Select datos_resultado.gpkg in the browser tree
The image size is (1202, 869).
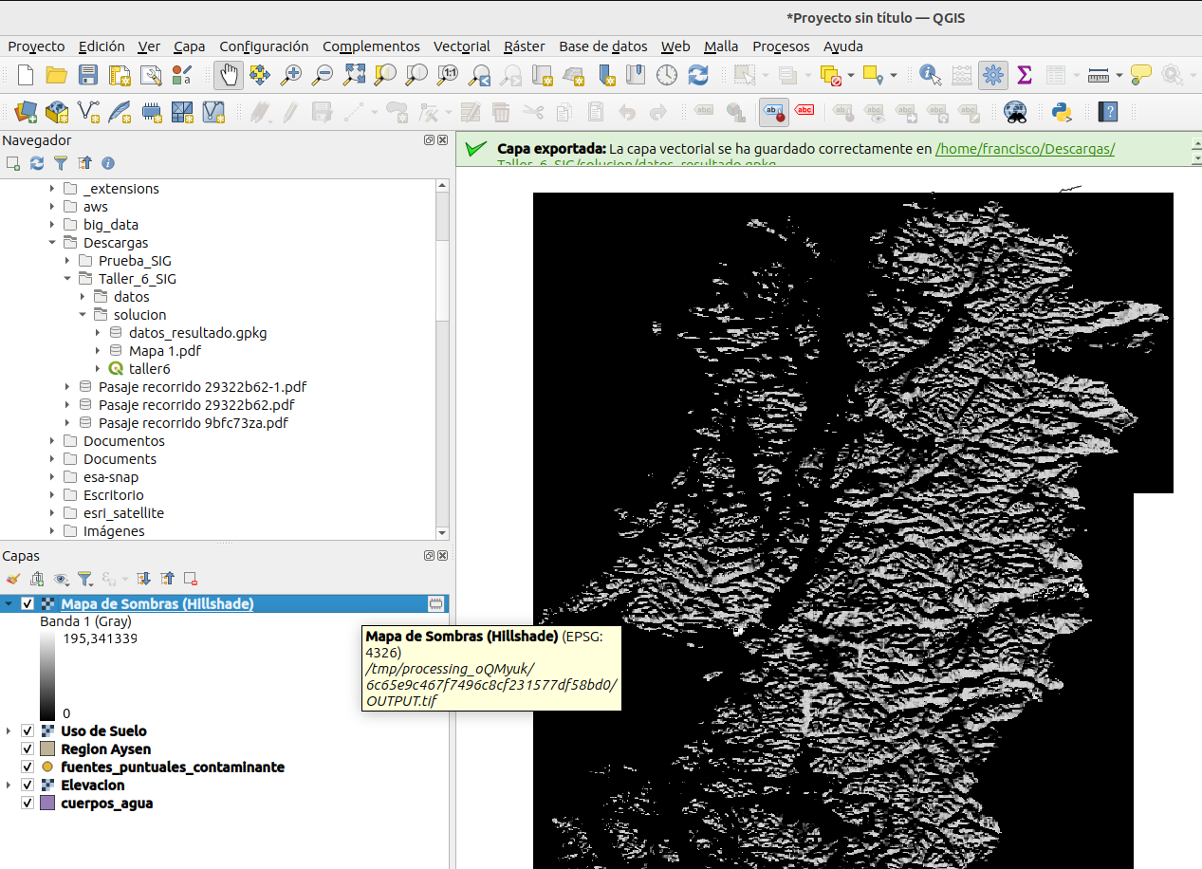pos(197,333)
